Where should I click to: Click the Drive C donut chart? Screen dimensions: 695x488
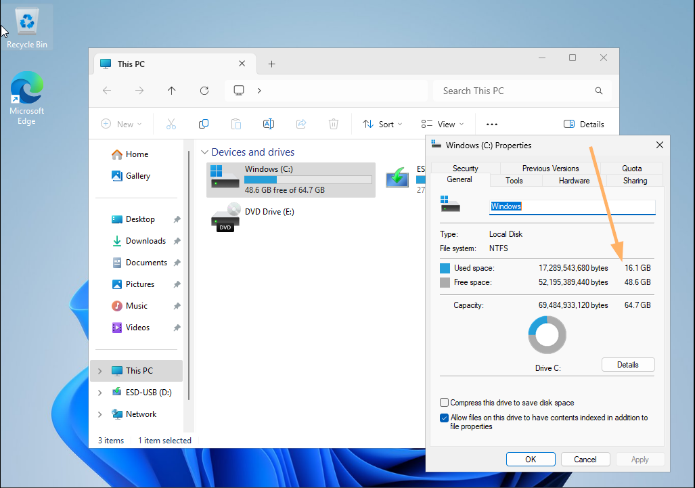547,335
